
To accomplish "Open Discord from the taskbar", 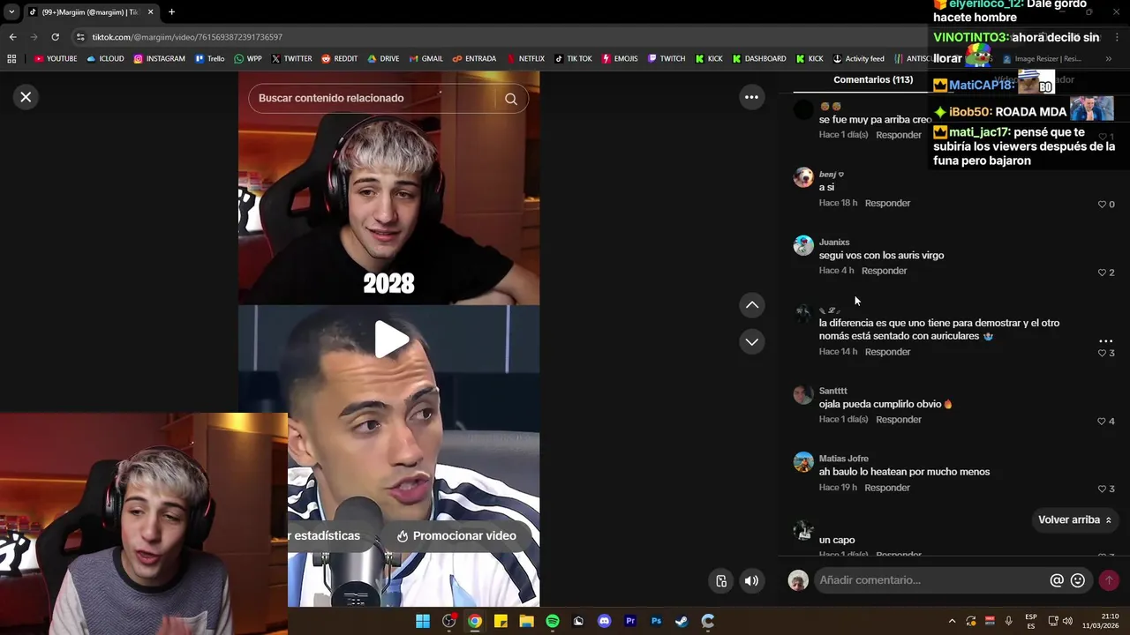I will pyautogui.click(x=604, y=621).
